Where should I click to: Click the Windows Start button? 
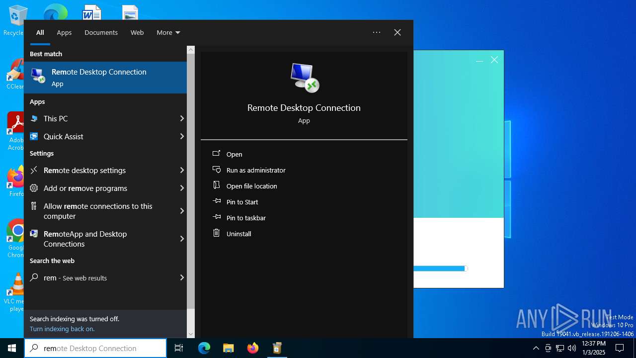pos(12,348)
